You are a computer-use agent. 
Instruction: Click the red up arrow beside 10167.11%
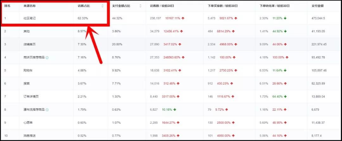point(183,18)
